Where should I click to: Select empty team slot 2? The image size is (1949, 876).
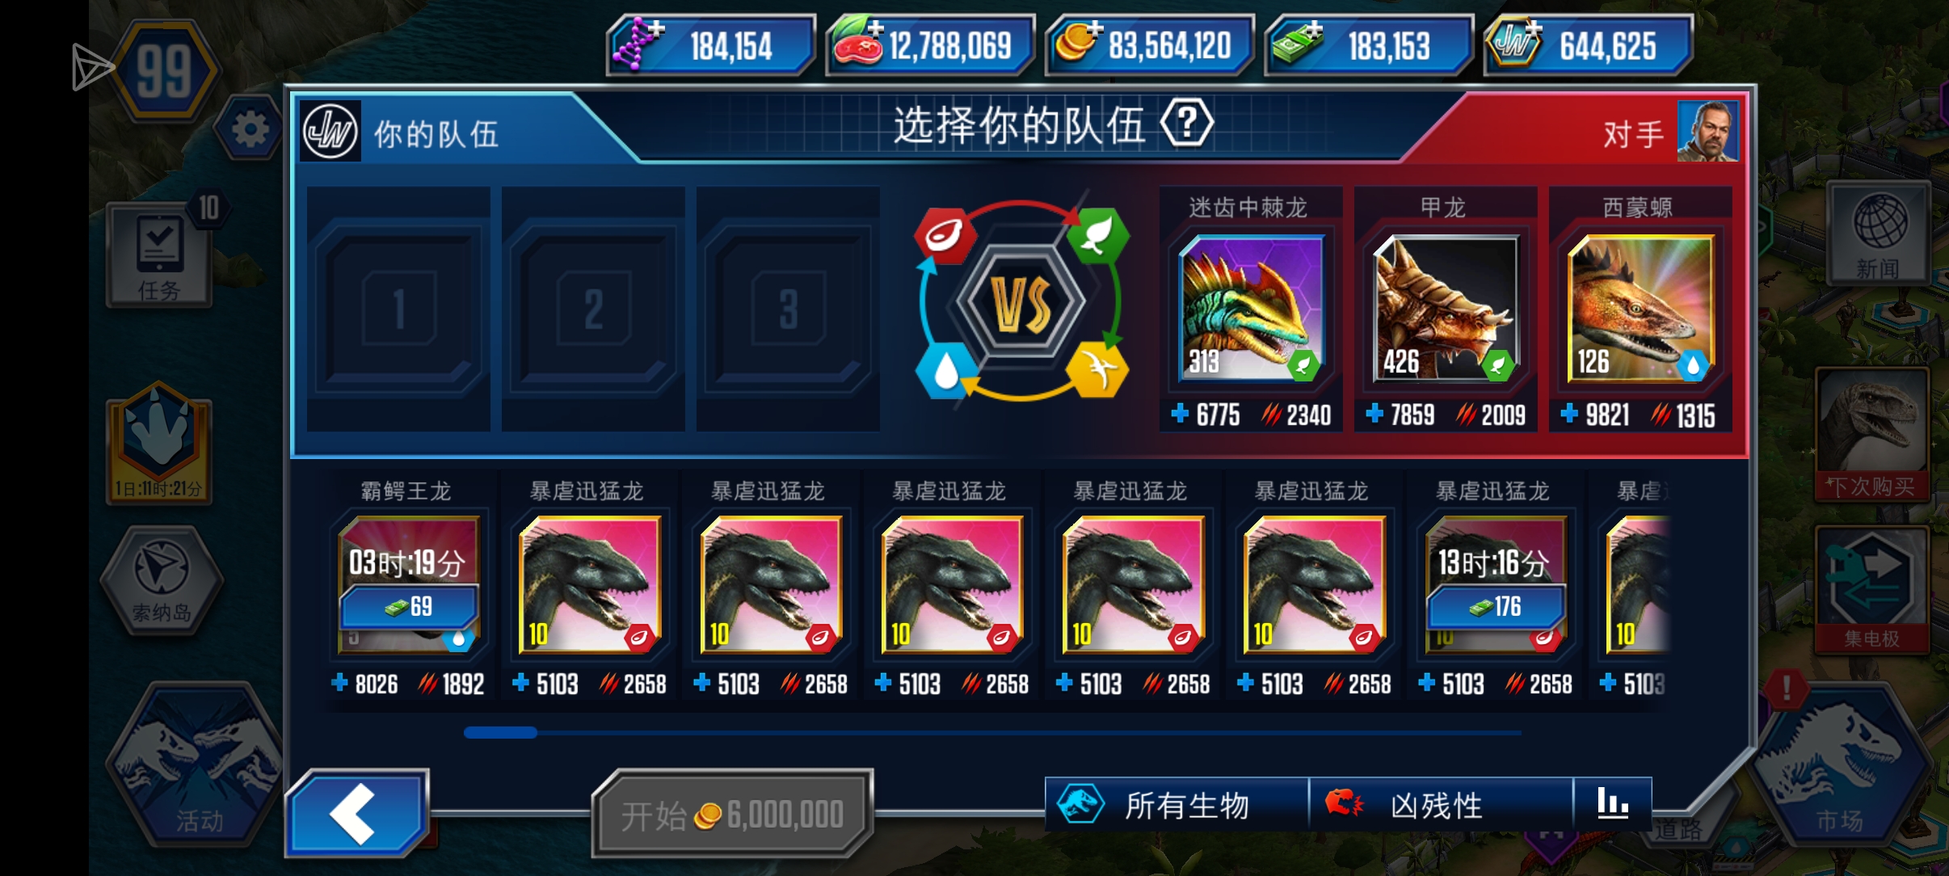click(593, 309)
